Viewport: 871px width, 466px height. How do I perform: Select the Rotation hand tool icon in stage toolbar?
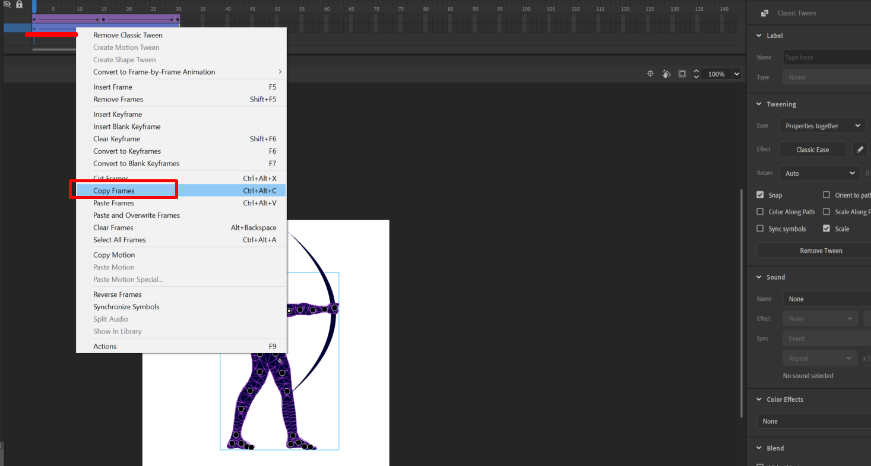(666, 74)
